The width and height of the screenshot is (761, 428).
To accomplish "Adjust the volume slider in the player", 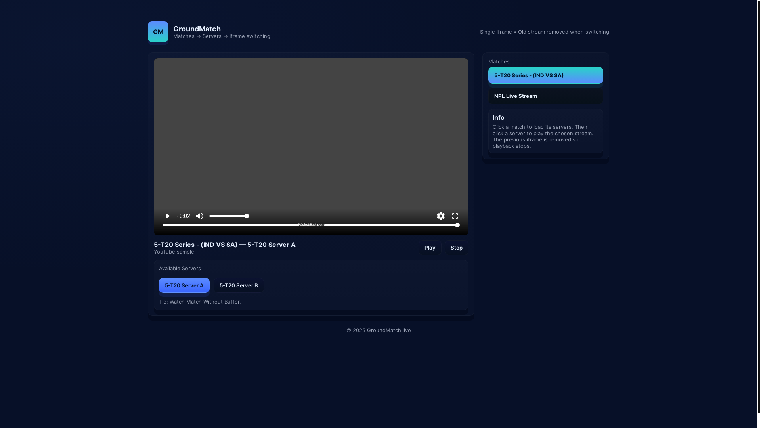I will (x=229, y=216).
